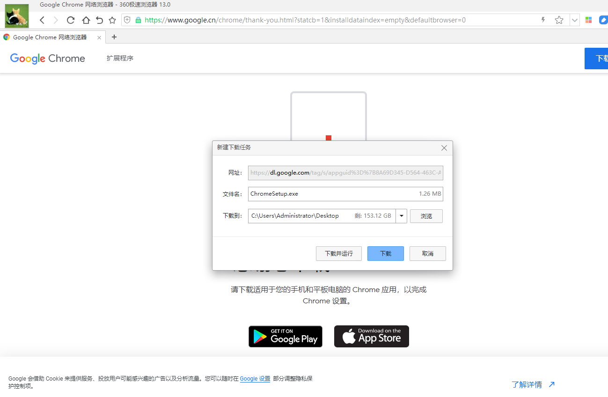The height and width of the screenshot is (397, 608).
Task: Bookmark this page with address bar star
Action: point(559,20)
